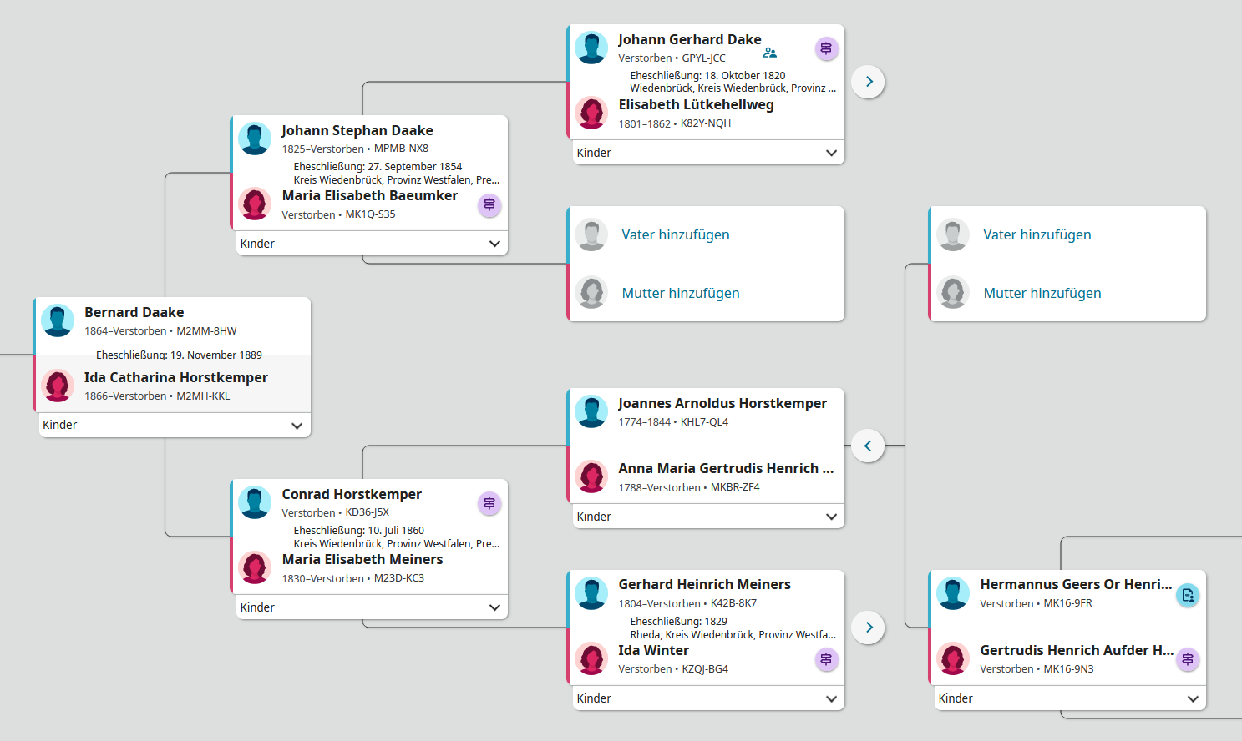Open purple hint icon for Maria Elisabeth Baeumker

[x=489, y=204]
